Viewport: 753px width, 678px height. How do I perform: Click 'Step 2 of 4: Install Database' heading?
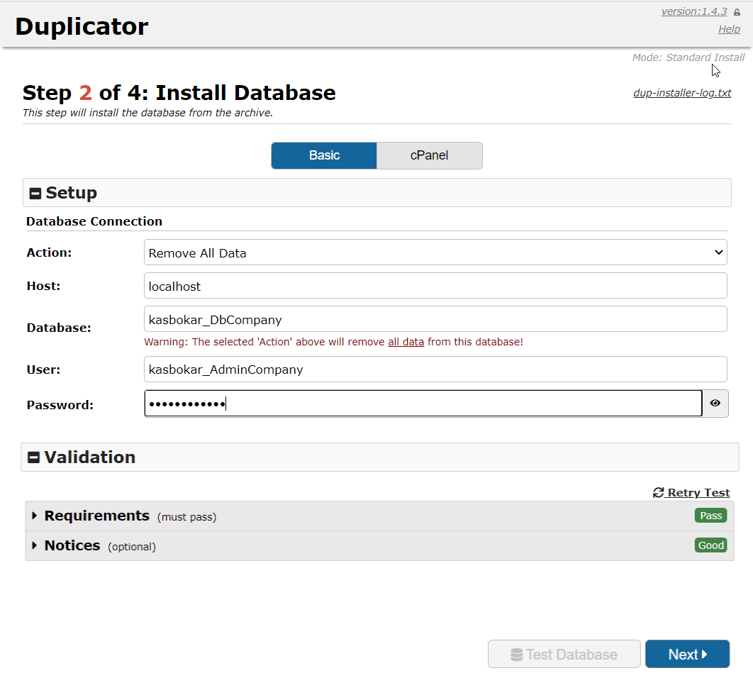point(179,93)
